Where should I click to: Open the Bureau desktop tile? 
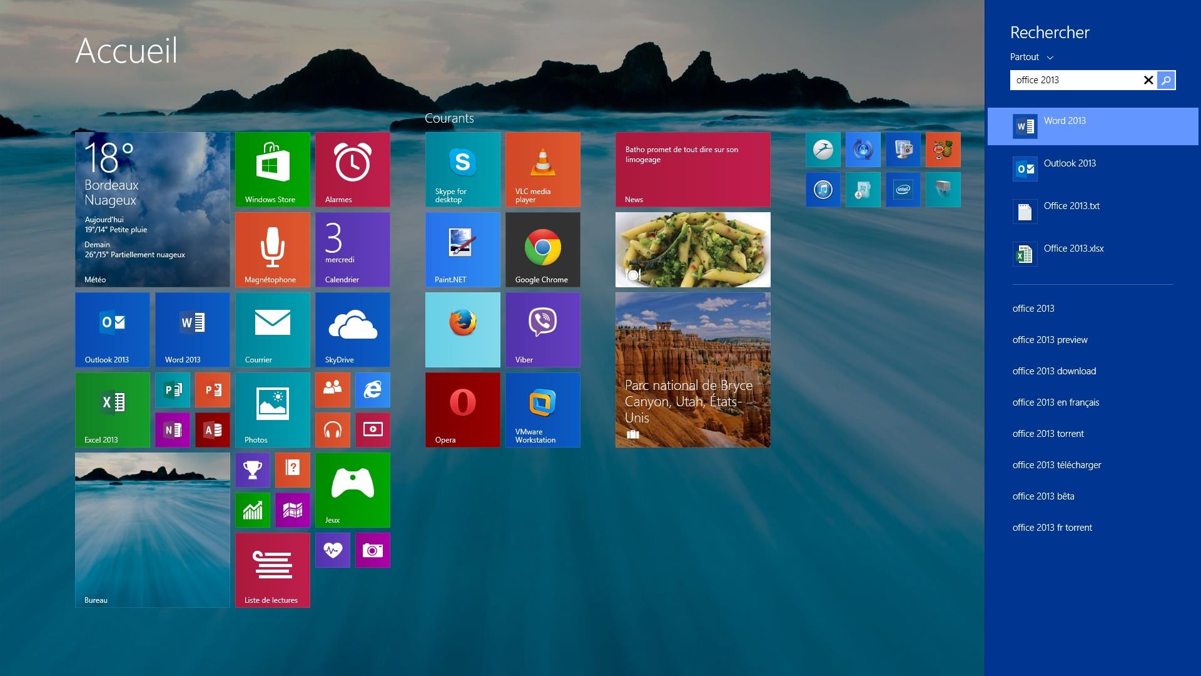[x=153, y=530]
